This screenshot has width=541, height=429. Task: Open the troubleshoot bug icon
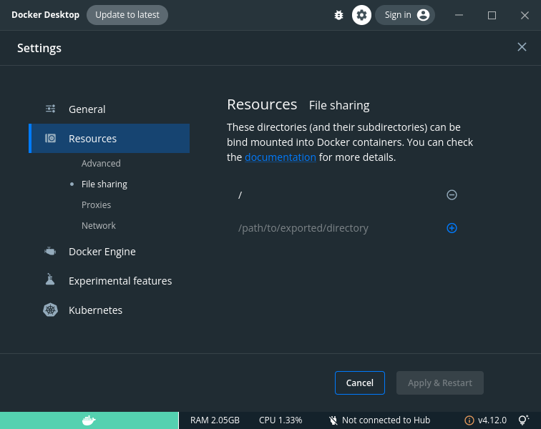click(338, 15)
